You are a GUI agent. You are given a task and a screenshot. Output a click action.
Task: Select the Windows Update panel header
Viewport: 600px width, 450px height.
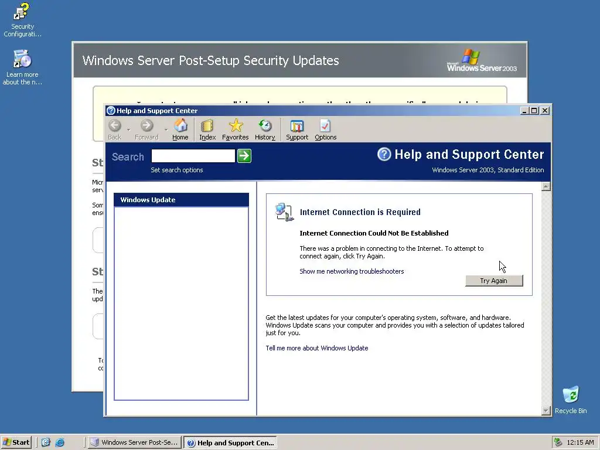tap(182, 200)
